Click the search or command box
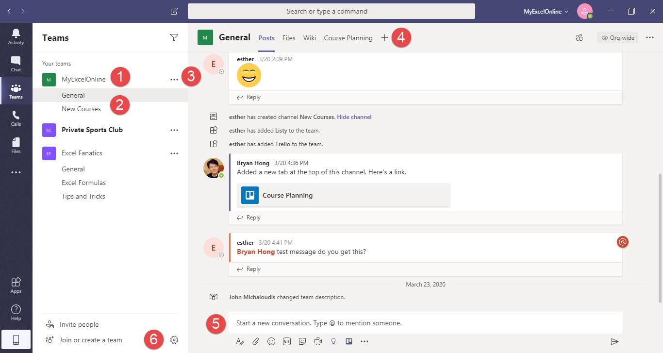Image resolution: width=663 pixels, height=353 pixels. point(331,11)
